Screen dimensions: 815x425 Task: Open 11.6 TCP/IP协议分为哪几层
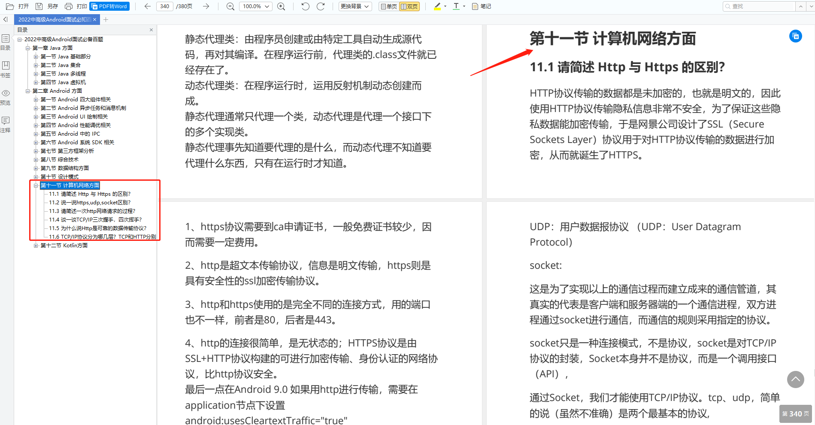pyautogui.click(x=102, y=237)
